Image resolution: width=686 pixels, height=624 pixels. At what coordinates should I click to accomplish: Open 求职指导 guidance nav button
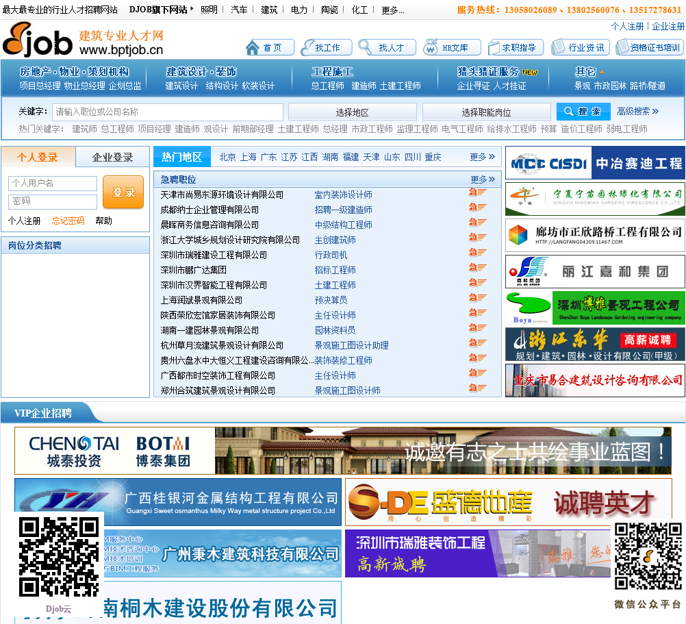(516, 47)
